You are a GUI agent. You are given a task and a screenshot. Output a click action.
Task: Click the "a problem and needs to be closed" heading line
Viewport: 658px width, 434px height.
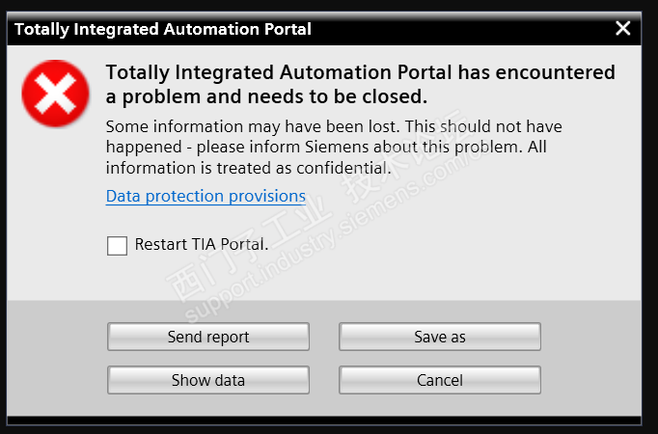pyautogui.click(x=266, y=96)
